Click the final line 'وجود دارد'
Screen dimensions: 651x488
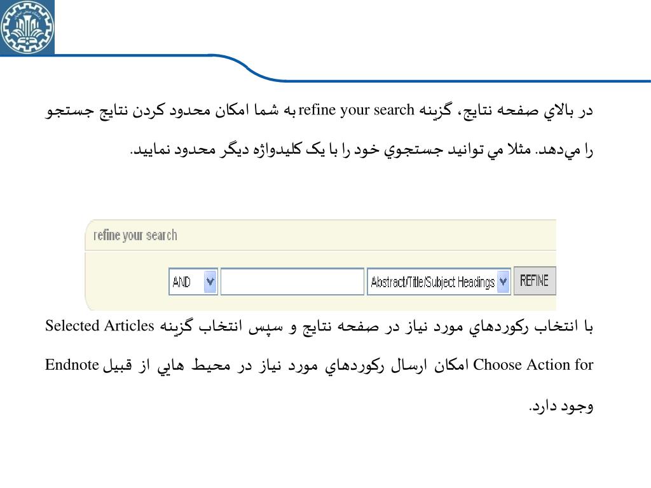(x=561, y=405)
